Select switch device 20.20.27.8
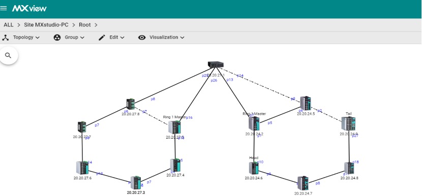422x196 pixels. [131, 104]
